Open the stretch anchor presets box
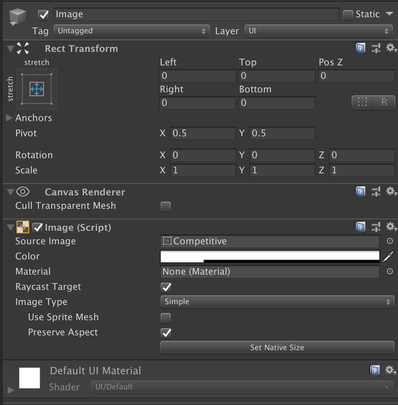The image size is (398, 405). pyautogui.click(x=36, y=89)
